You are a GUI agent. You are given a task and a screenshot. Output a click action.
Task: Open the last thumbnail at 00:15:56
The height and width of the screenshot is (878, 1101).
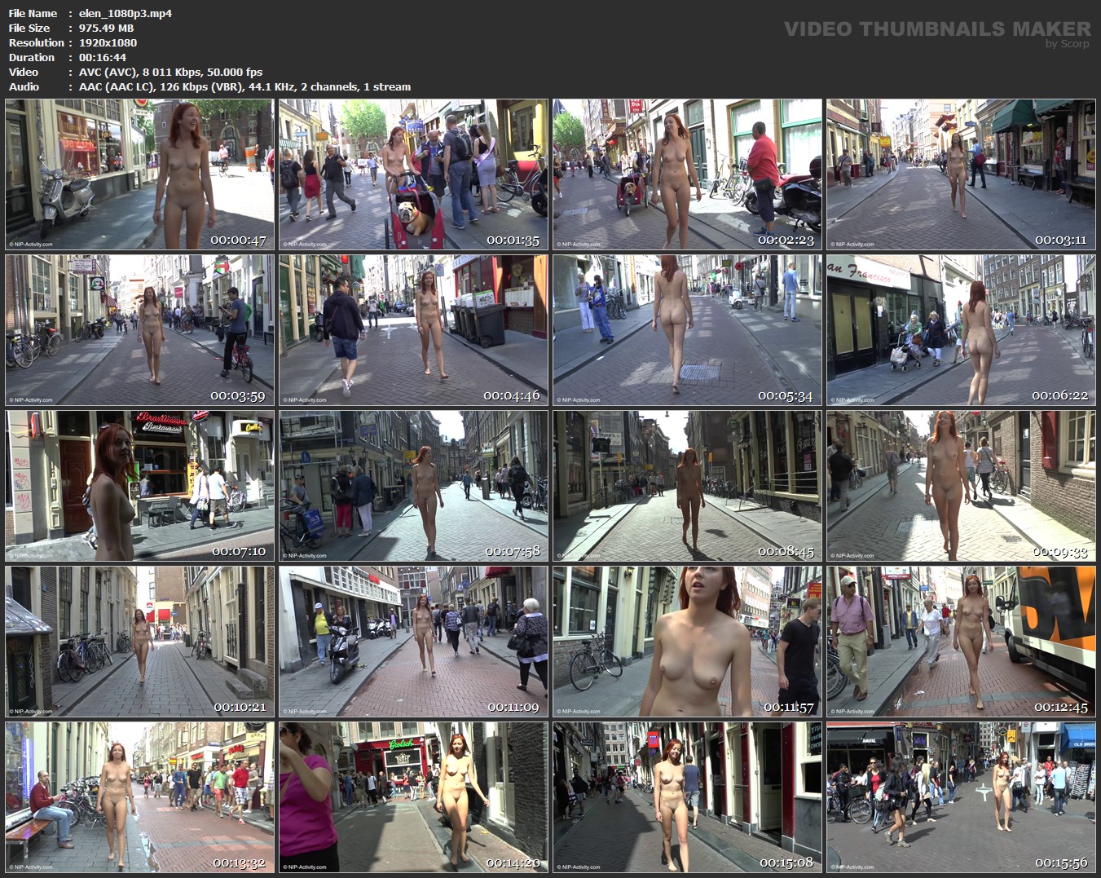[962, 797]
